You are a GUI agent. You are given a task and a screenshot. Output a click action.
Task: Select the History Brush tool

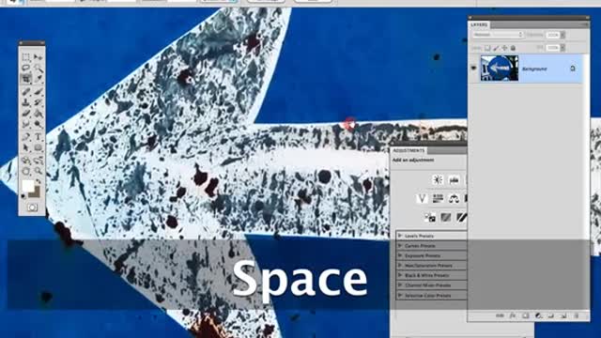(x=38, y=102)
